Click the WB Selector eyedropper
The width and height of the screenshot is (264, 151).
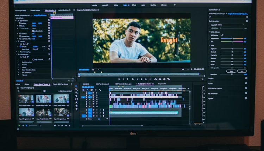pos(222,35)
